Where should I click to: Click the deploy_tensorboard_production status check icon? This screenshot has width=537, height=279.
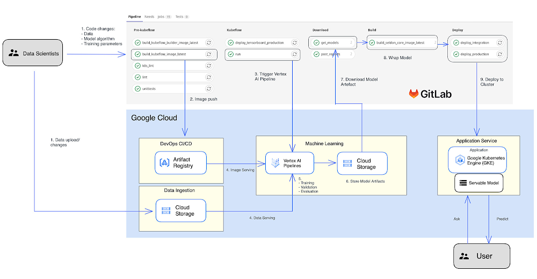(x=231, y=43)
